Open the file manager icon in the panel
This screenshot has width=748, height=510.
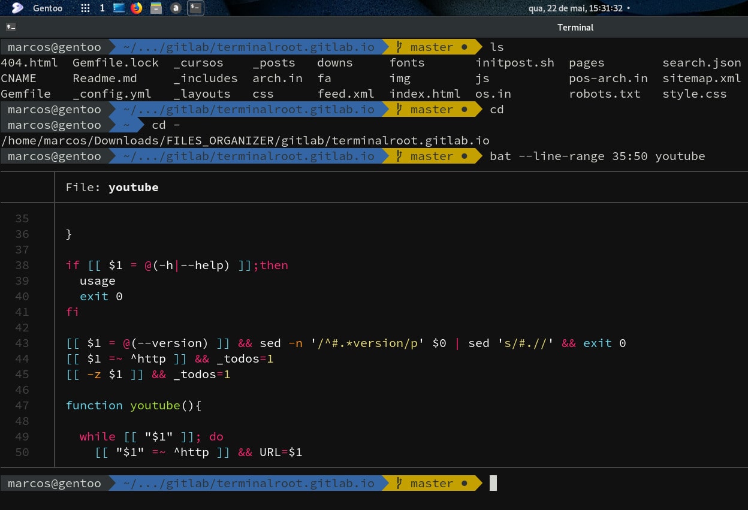(155, 8)
